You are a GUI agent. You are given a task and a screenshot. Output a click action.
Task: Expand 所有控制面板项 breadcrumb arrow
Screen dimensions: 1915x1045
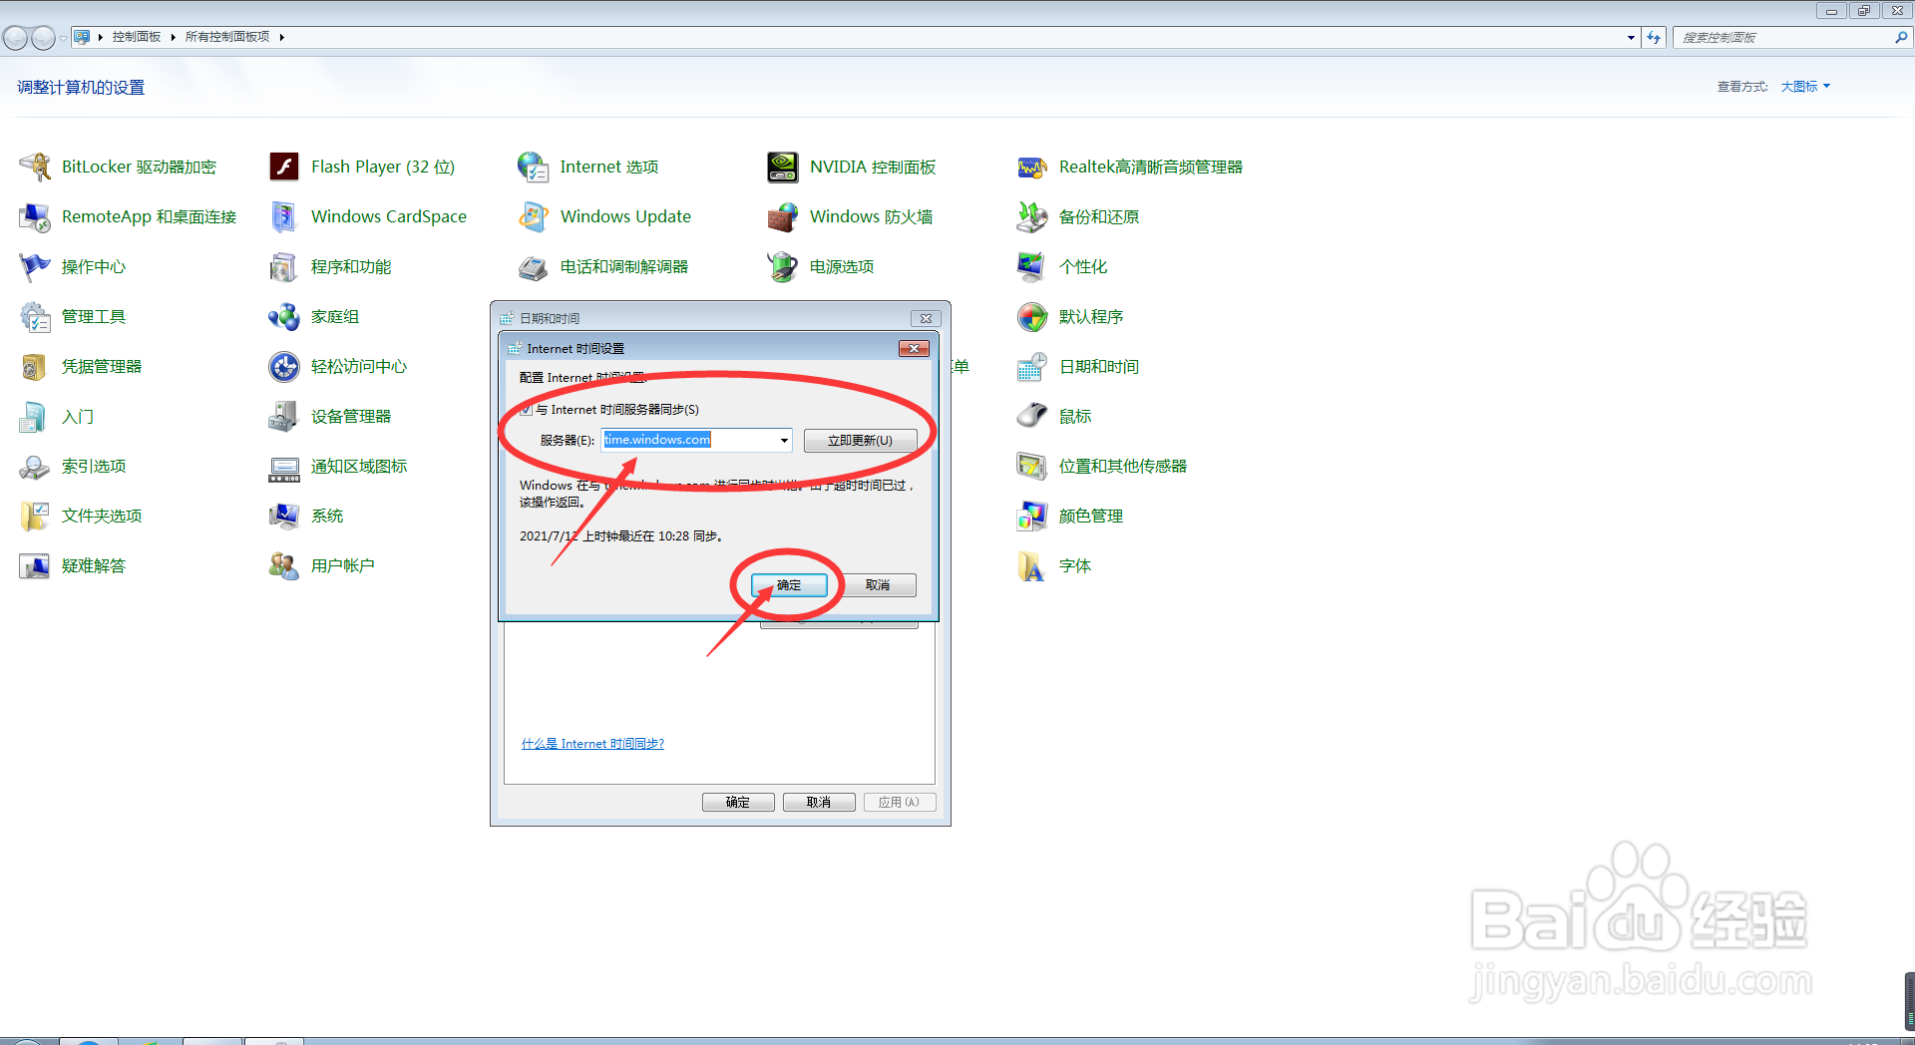pos(282,37)
